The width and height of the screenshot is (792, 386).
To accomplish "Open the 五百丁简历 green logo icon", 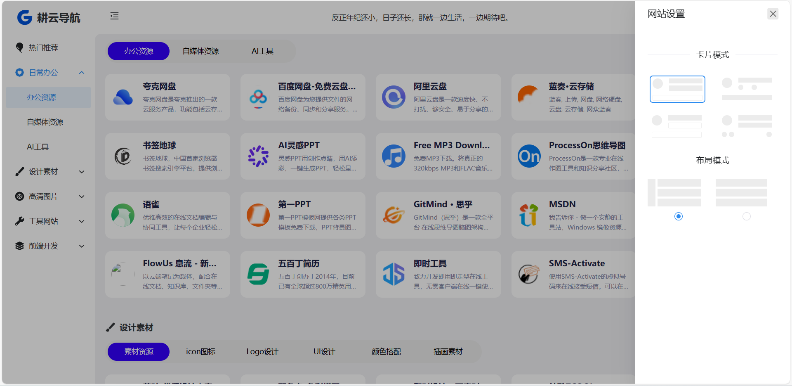I will tap(258, 275).
